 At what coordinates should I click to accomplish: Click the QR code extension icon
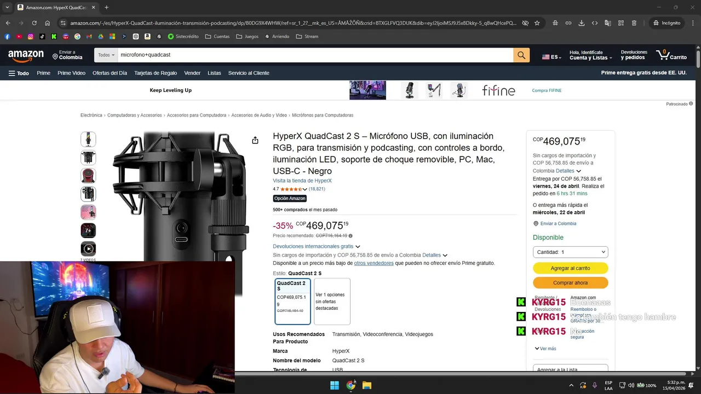tap(621, 23)
